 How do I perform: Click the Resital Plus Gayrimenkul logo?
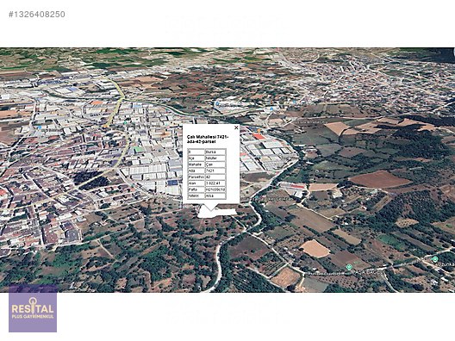33,308
